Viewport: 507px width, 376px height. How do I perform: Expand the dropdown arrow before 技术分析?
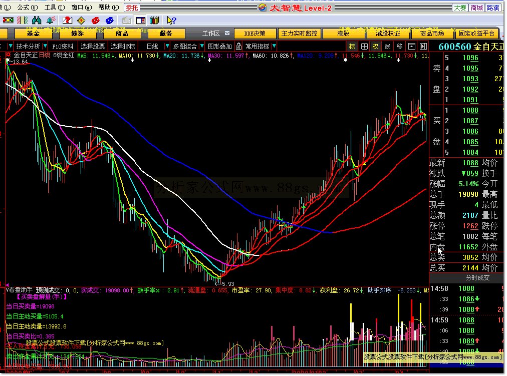(10, 46)
